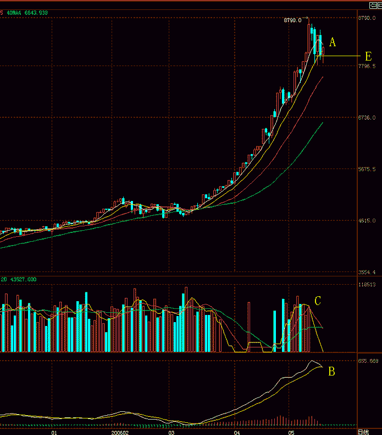Click the 03 month label on time axis
Viewport: 382px width, 435px height.
point(171,432)
